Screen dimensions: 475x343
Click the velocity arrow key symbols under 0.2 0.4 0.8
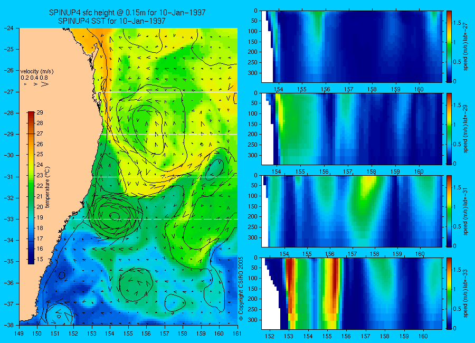point(36,83)
